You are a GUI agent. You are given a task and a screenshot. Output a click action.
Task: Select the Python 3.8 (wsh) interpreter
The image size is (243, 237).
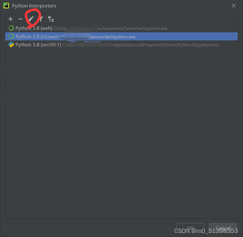(x=122, y=28)
